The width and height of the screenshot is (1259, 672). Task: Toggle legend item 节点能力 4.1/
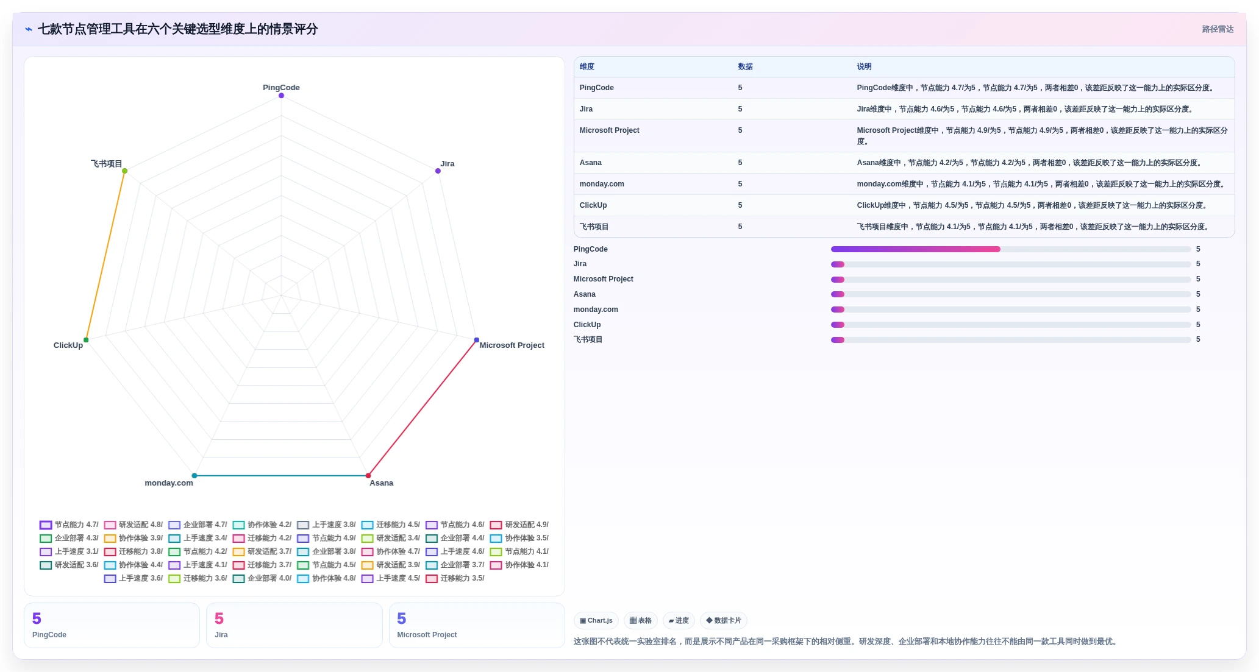(x=519, y=552)
